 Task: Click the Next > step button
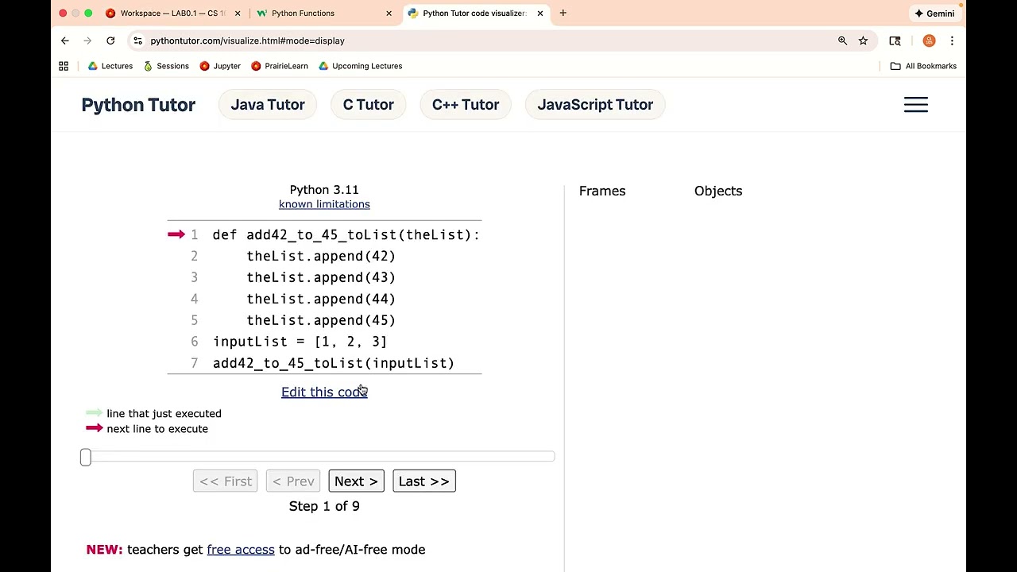click(356, 481)
